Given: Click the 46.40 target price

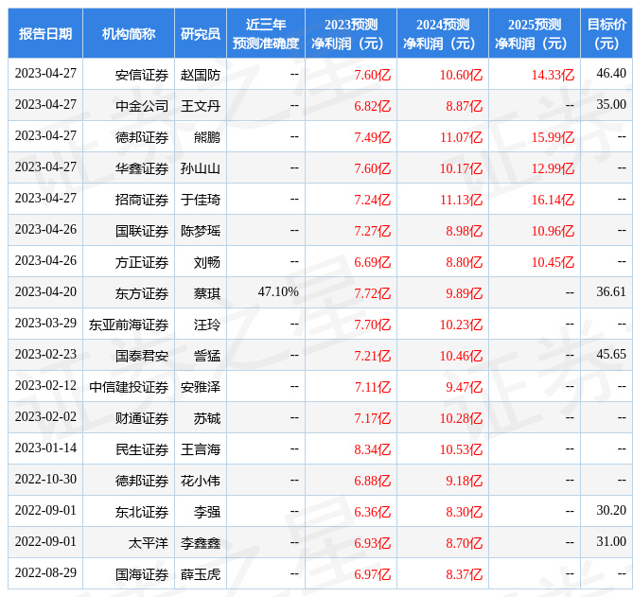Looking at the screenshot, I should [x=611, y=74].
